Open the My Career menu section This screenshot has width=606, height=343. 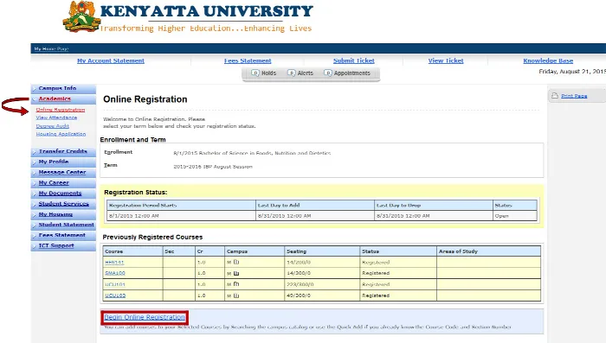(54, 183)
